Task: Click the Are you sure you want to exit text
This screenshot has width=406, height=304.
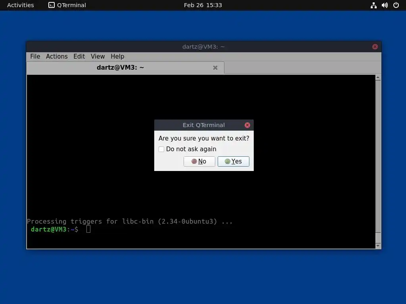Action: [x=204, y=138]
